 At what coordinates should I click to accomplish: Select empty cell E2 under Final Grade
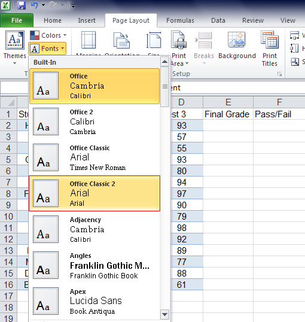tap(228, 125)
